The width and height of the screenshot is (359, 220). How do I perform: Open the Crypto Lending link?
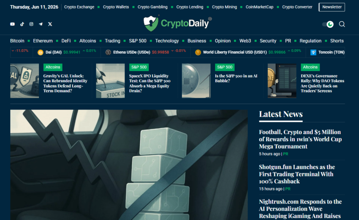(190, 7)
